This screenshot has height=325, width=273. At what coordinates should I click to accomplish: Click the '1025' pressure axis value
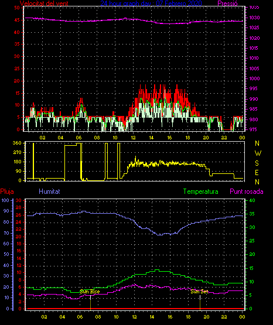click(x=254, y=28)
